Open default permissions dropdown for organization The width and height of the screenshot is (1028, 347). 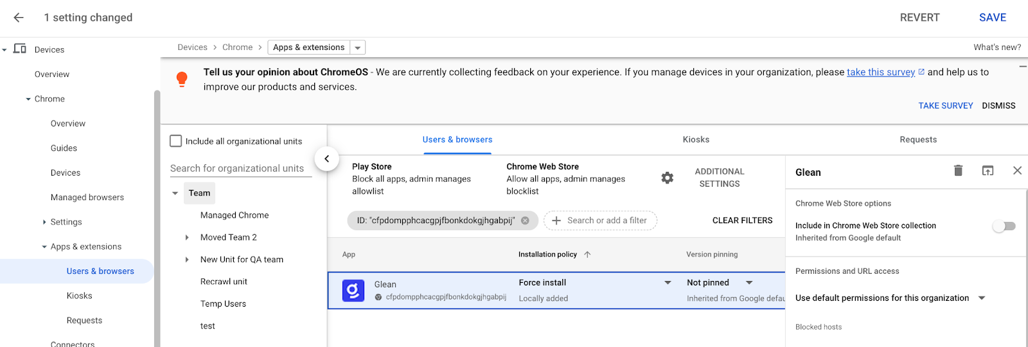coord(981,298)
